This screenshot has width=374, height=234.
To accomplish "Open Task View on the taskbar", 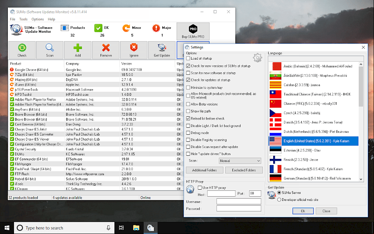I will (121, 228).
